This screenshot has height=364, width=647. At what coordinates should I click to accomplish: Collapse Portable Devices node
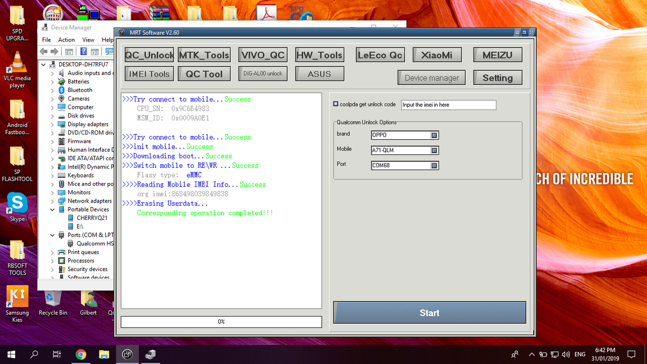pyautogui.click(x=53, y=209)
